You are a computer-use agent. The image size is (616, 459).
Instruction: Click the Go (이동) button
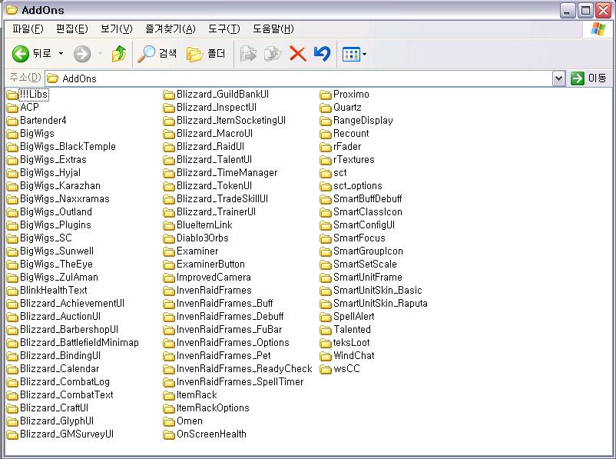click(x=588, y=78)
